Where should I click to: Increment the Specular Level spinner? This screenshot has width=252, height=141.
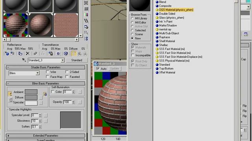click(x=40, y=114)
